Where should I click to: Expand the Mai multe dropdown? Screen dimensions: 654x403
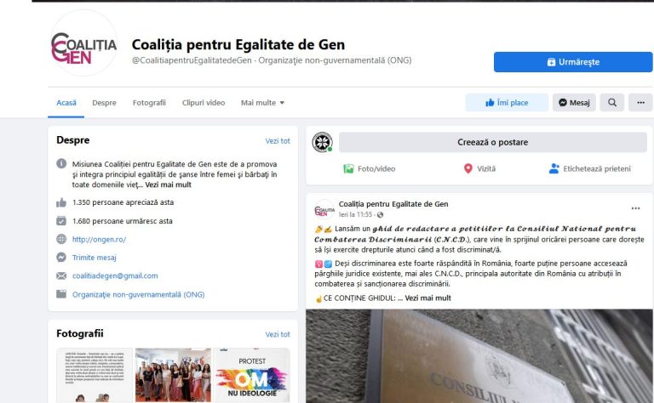(x=262, y=102)
